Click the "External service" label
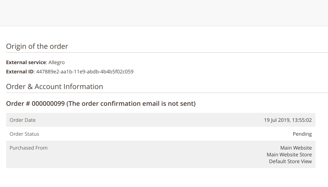This screenshot has width=328, height=187. tap(26, 62)
